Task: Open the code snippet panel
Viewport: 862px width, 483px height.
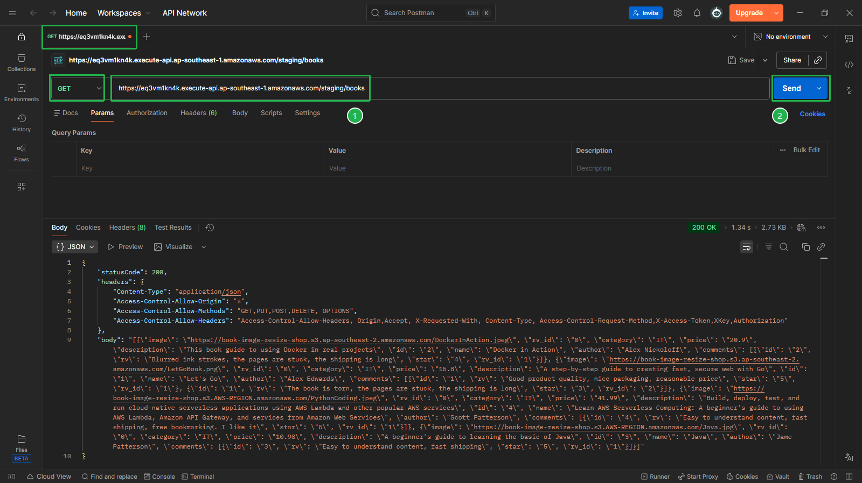Action: pyautogui.click(x=849, y=65)
